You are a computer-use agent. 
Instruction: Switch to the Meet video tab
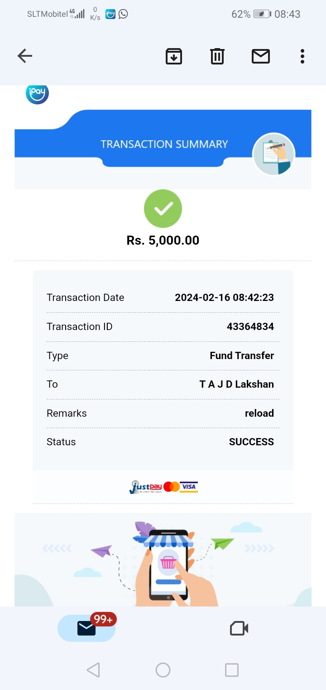[239, 628]
